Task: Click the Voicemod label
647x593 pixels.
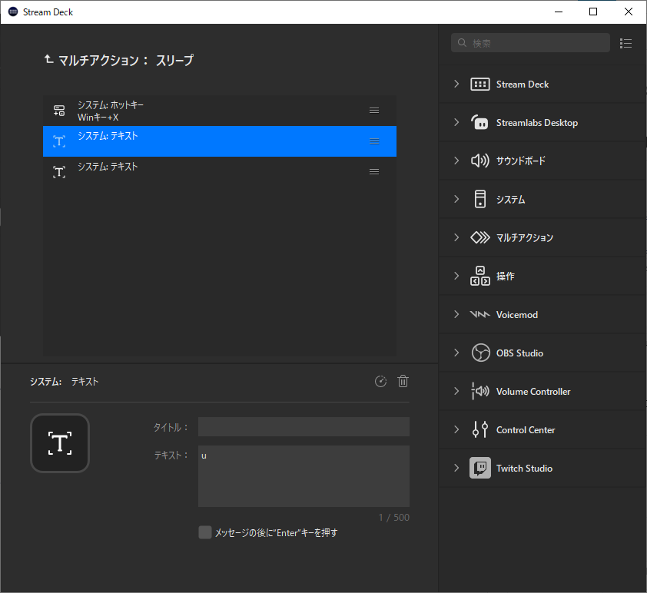Action: pyautogui.click(x=517, y=315)
